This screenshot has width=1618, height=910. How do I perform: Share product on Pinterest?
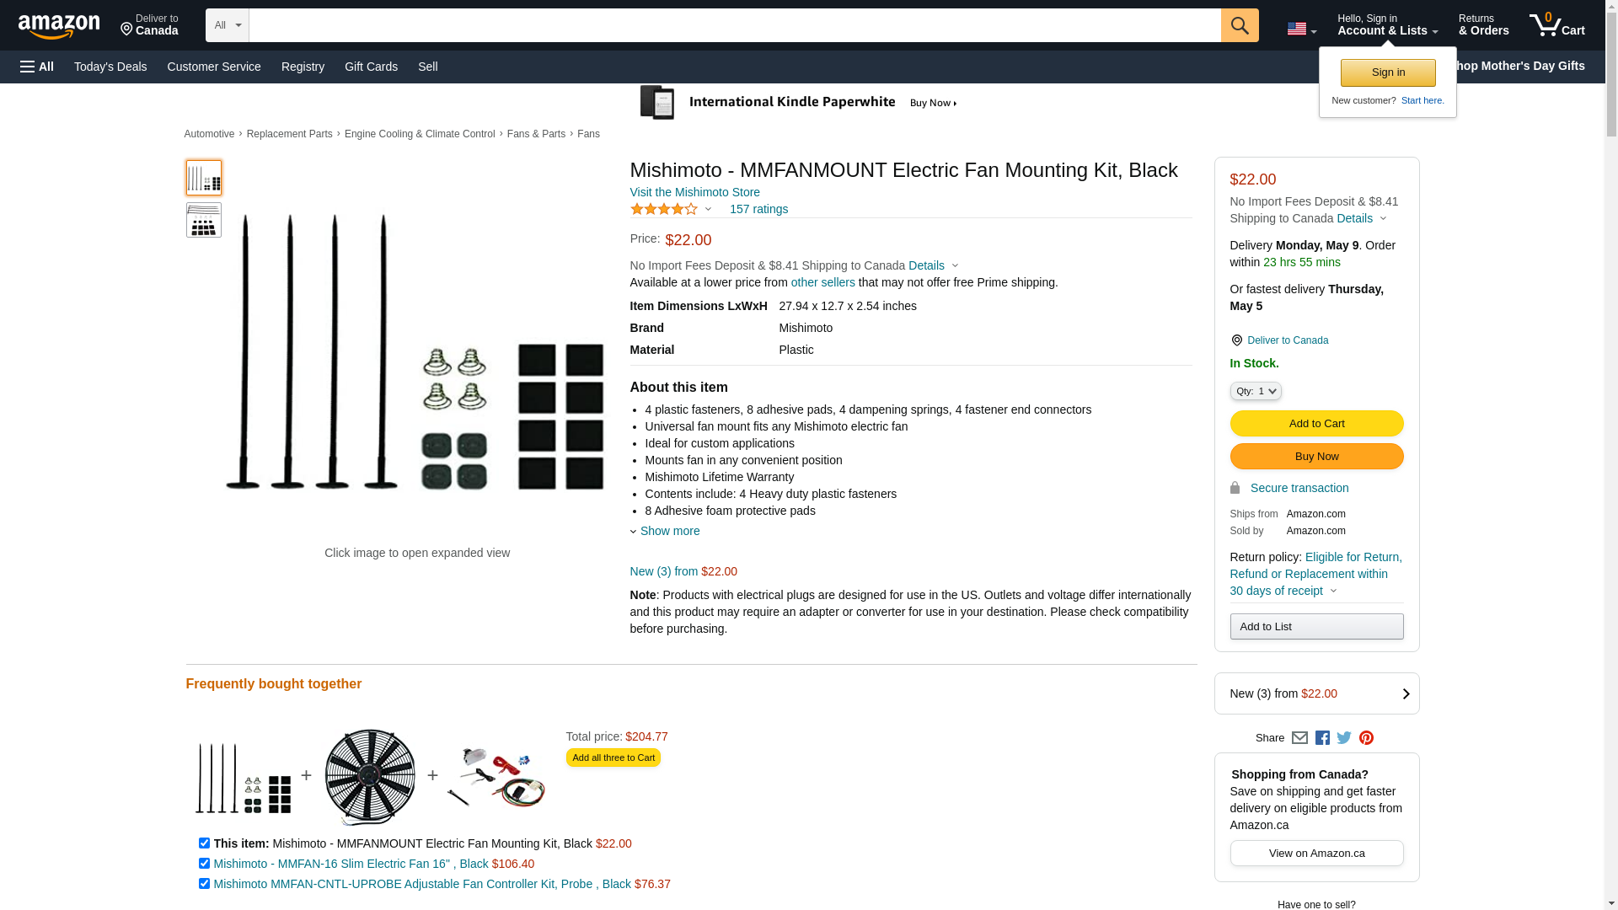[1366, 738]
